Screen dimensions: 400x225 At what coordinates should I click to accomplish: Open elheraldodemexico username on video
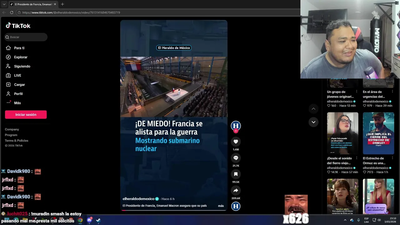(x=138, y=199)
